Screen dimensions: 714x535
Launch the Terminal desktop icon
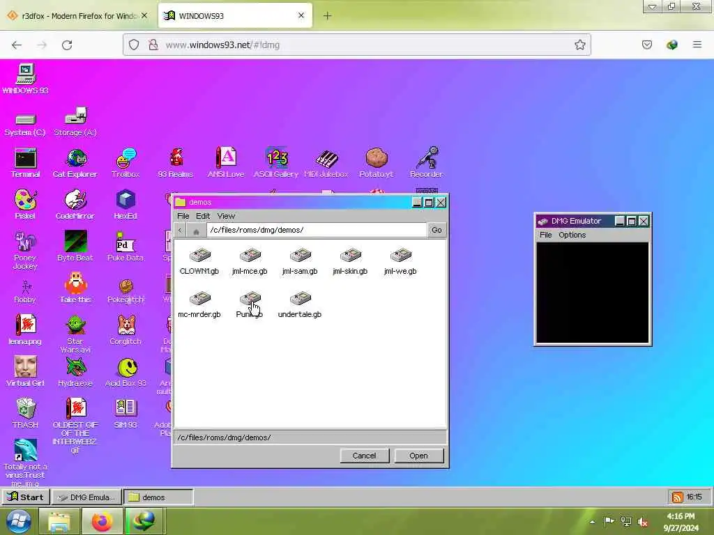pyautogui.click(x=26, y=163)
